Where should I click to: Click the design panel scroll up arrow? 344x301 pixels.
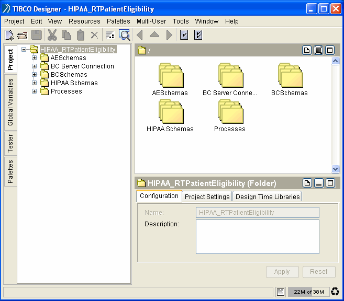coord(335,61)
